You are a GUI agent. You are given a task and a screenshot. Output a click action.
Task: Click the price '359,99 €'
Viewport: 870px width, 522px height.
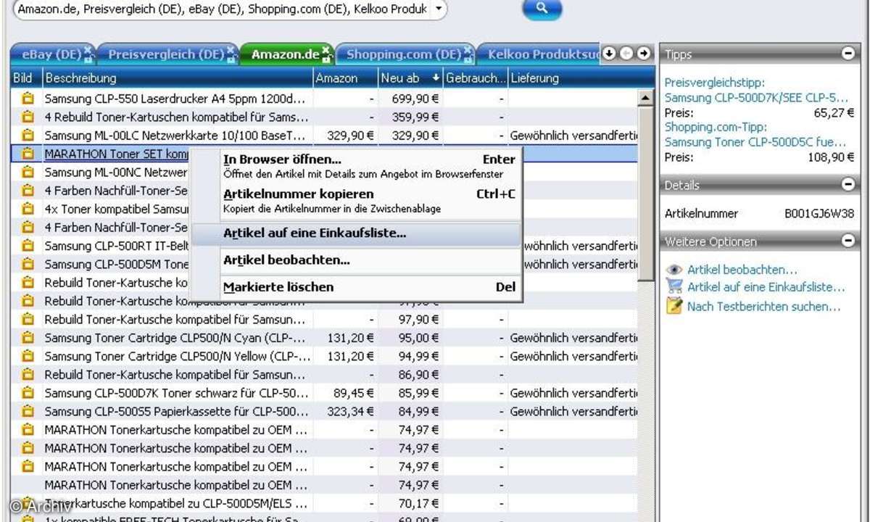pyautogui.click(x=415, y=117)
